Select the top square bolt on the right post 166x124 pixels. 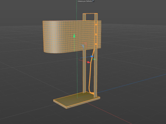click(96, 24)
